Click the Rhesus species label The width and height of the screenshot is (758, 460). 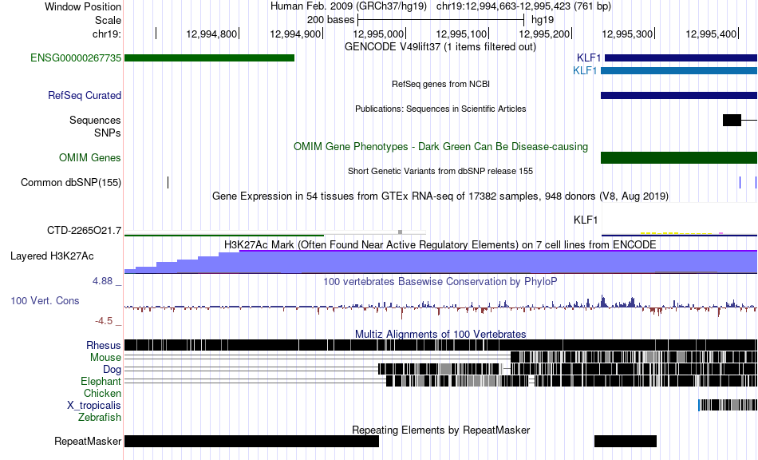(x=104, y=345)
